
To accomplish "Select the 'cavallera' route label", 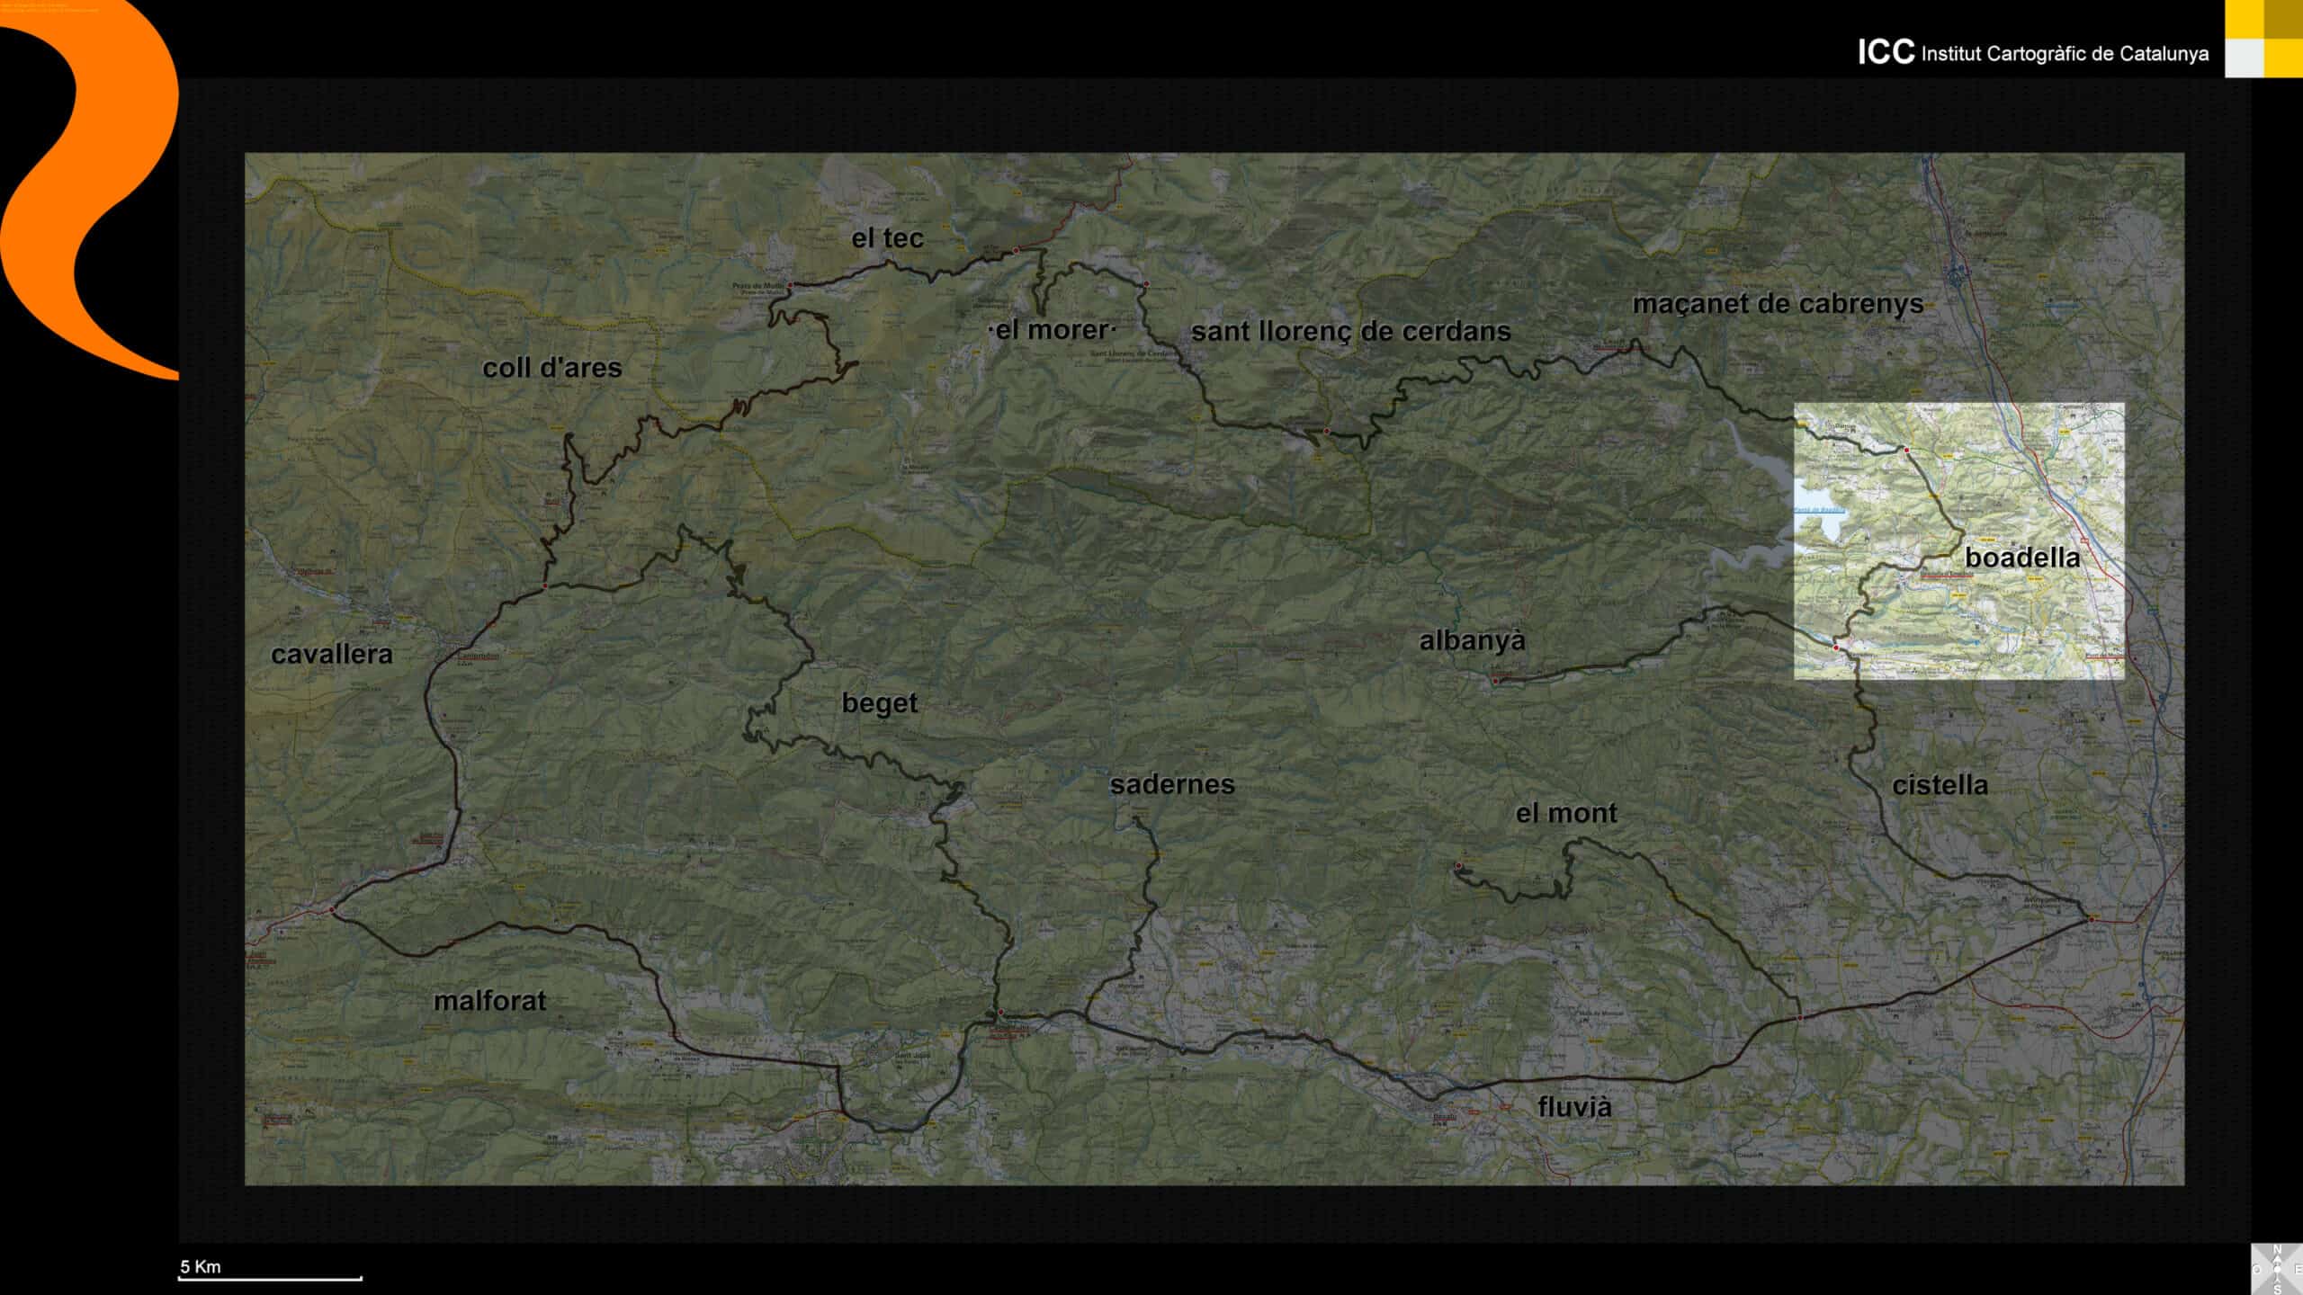I will click(332, 655).
